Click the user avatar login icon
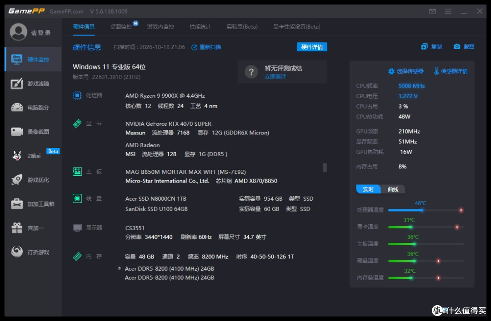491x321 pixels. pyautogui.click(x=19, y=32)
